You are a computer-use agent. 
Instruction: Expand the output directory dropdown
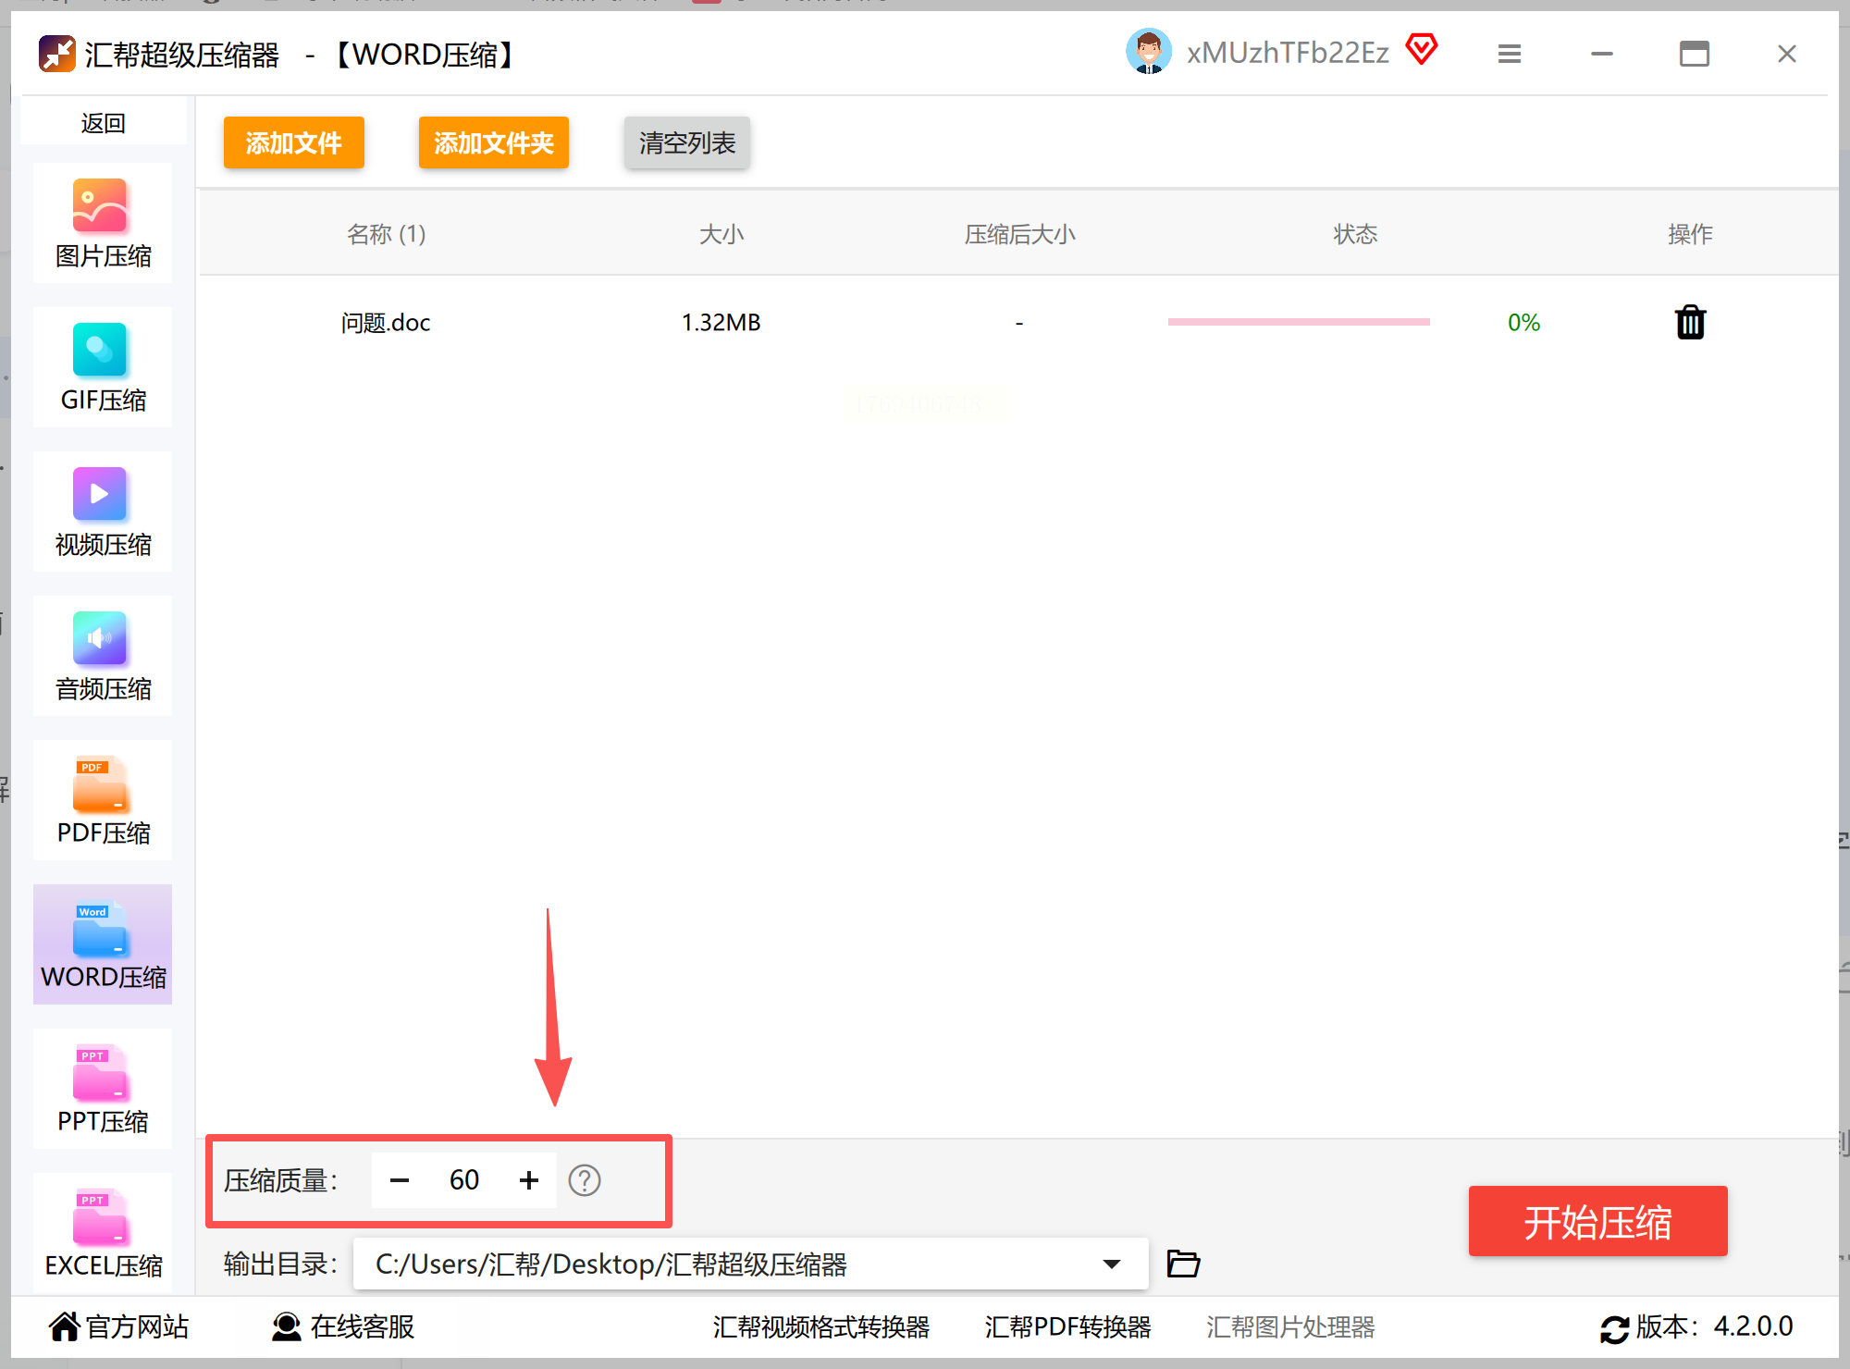1112,1264
